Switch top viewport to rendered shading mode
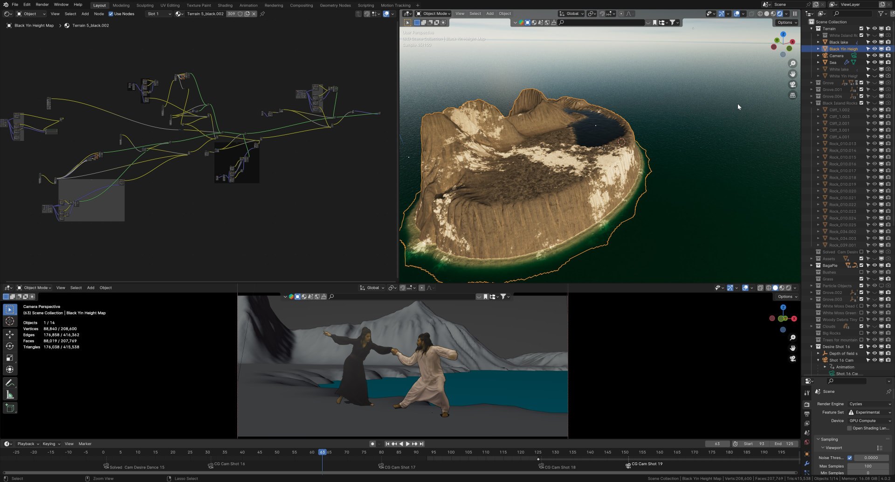 [x=780, y=14]
